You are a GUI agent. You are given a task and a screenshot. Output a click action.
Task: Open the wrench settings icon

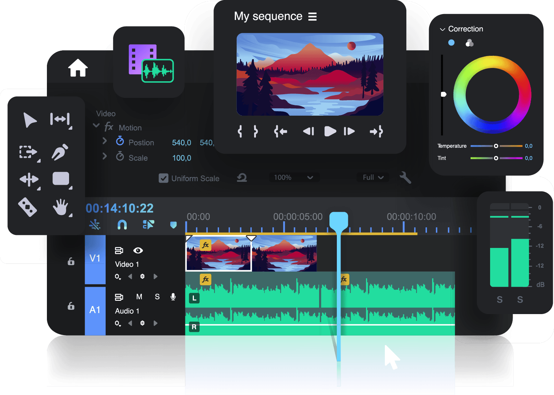[405, 178]
